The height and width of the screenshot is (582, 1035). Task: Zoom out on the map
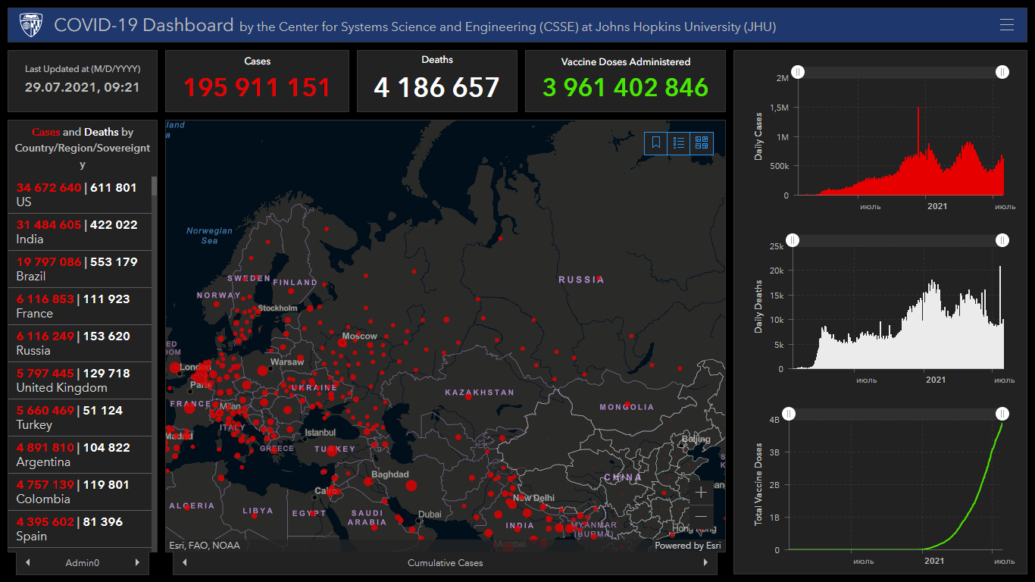click(701, 517)
